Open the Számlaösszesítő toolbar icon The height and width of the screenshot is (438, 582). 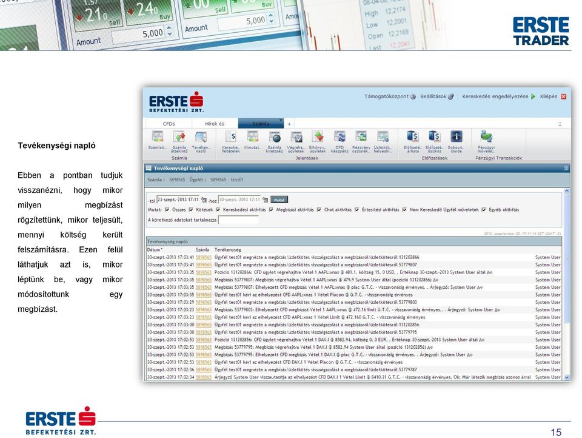(157, 136)
